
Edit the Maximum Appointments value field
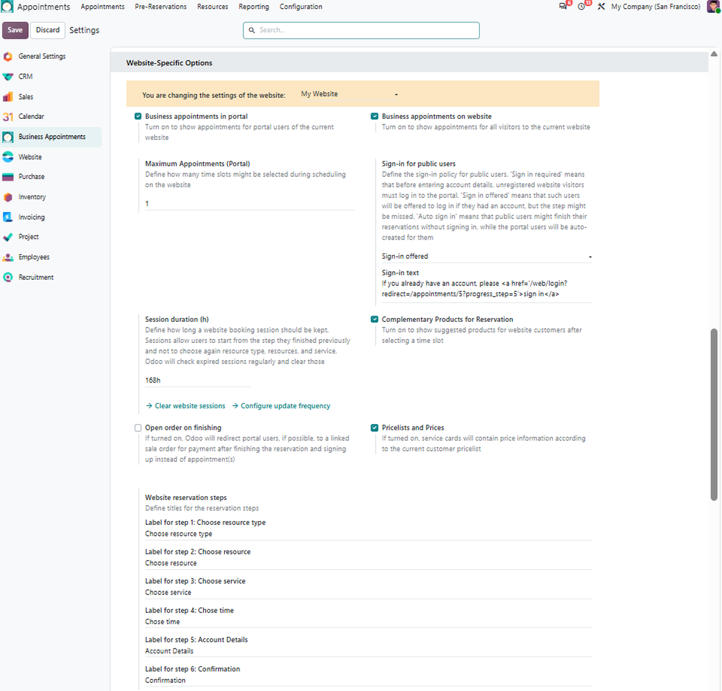point(250,204)
